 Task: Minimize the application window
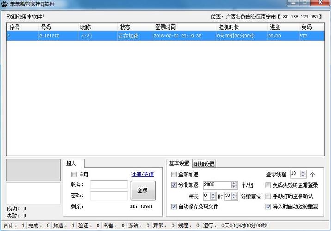pos(292,3)
